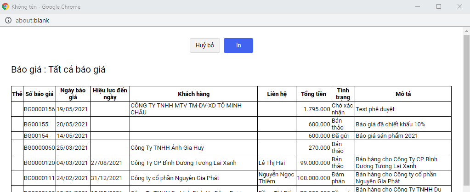Click description Bán hàng cho Công Ty CP Bình Dương
The image size is (470, 192).
[x=397, y=163]
